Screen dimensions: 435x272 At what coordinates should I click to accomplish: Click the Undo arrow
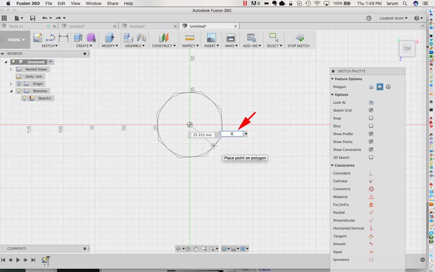tap(45, 18)
